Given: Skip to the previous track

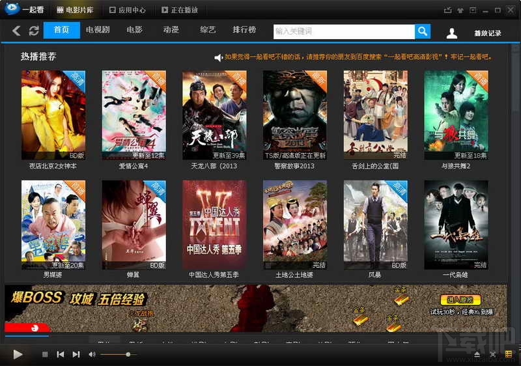Looking at the screenshot, I should pos(61,354).
